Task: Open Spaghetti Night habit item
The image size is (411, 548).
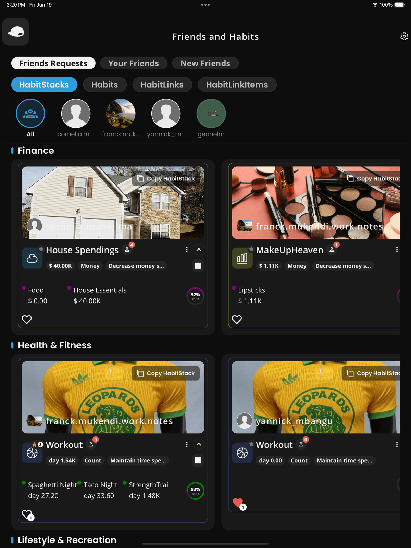Action: pos(49,490)
